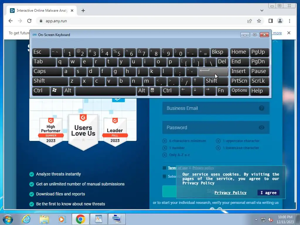Screen dimensions: 300x225
Task: Check the Terms of use checkbox
Action: [x=164, y=168]
